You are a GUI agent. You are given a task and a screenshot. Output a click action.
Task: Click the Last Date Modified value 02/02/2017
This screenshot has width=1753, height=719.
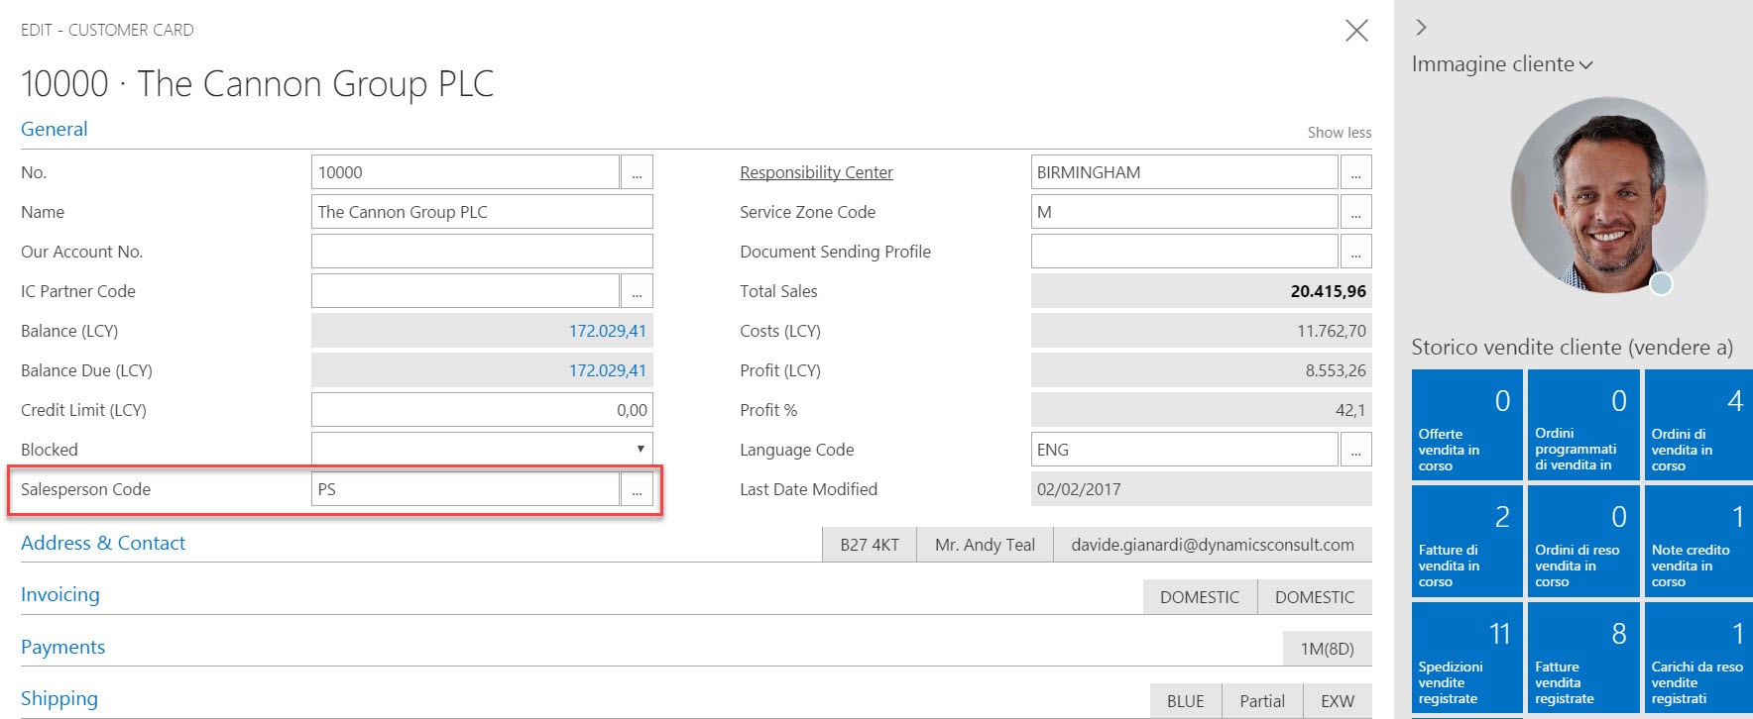(x=1202, y=489)
